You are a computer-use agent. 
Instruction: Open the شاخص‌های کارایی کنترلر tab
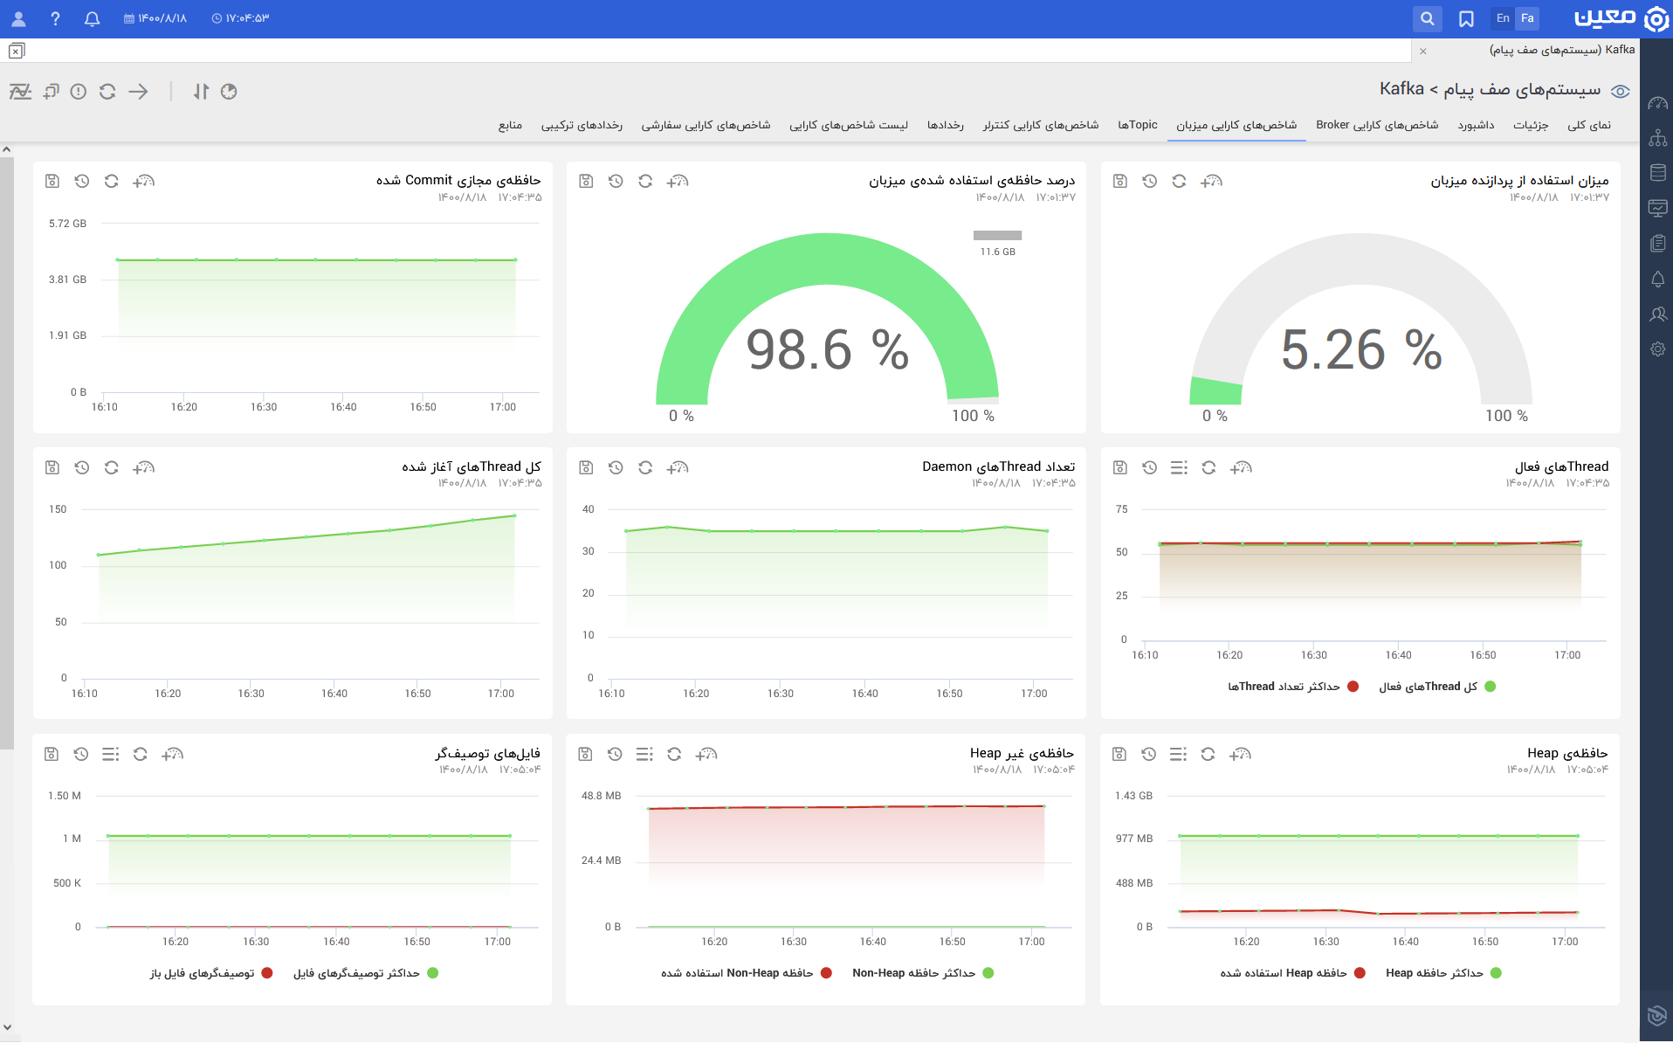[x=1041, y=125]
